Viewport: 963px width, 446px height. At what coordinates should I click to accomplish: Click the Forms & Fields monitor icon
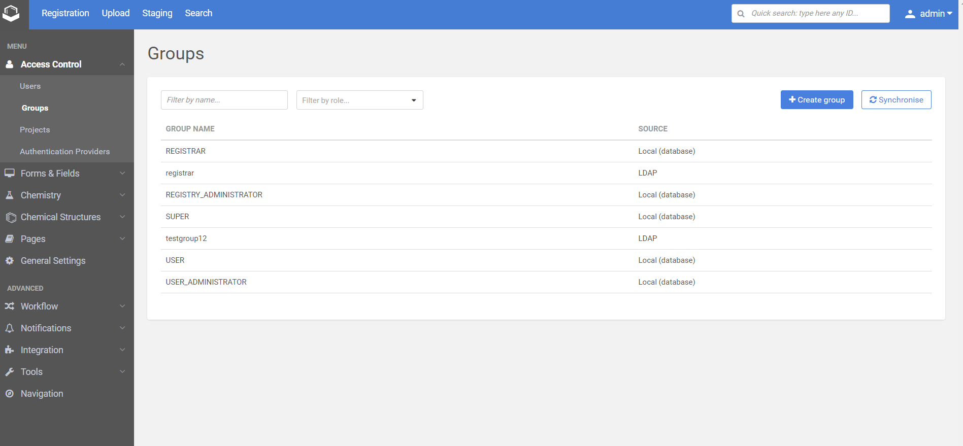coord(9,174)
